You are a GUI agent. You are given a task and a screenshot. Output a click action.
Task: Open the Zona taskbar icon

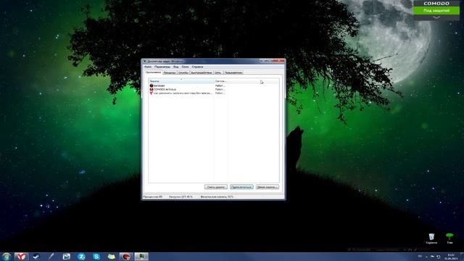[x=81, y=257]
